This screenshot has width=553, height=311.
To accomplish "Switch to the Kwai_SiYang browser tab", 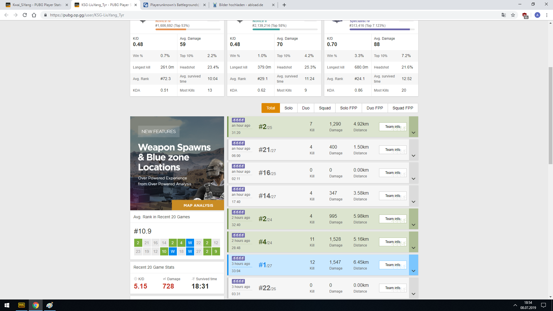I will click(x=37, y=5).
